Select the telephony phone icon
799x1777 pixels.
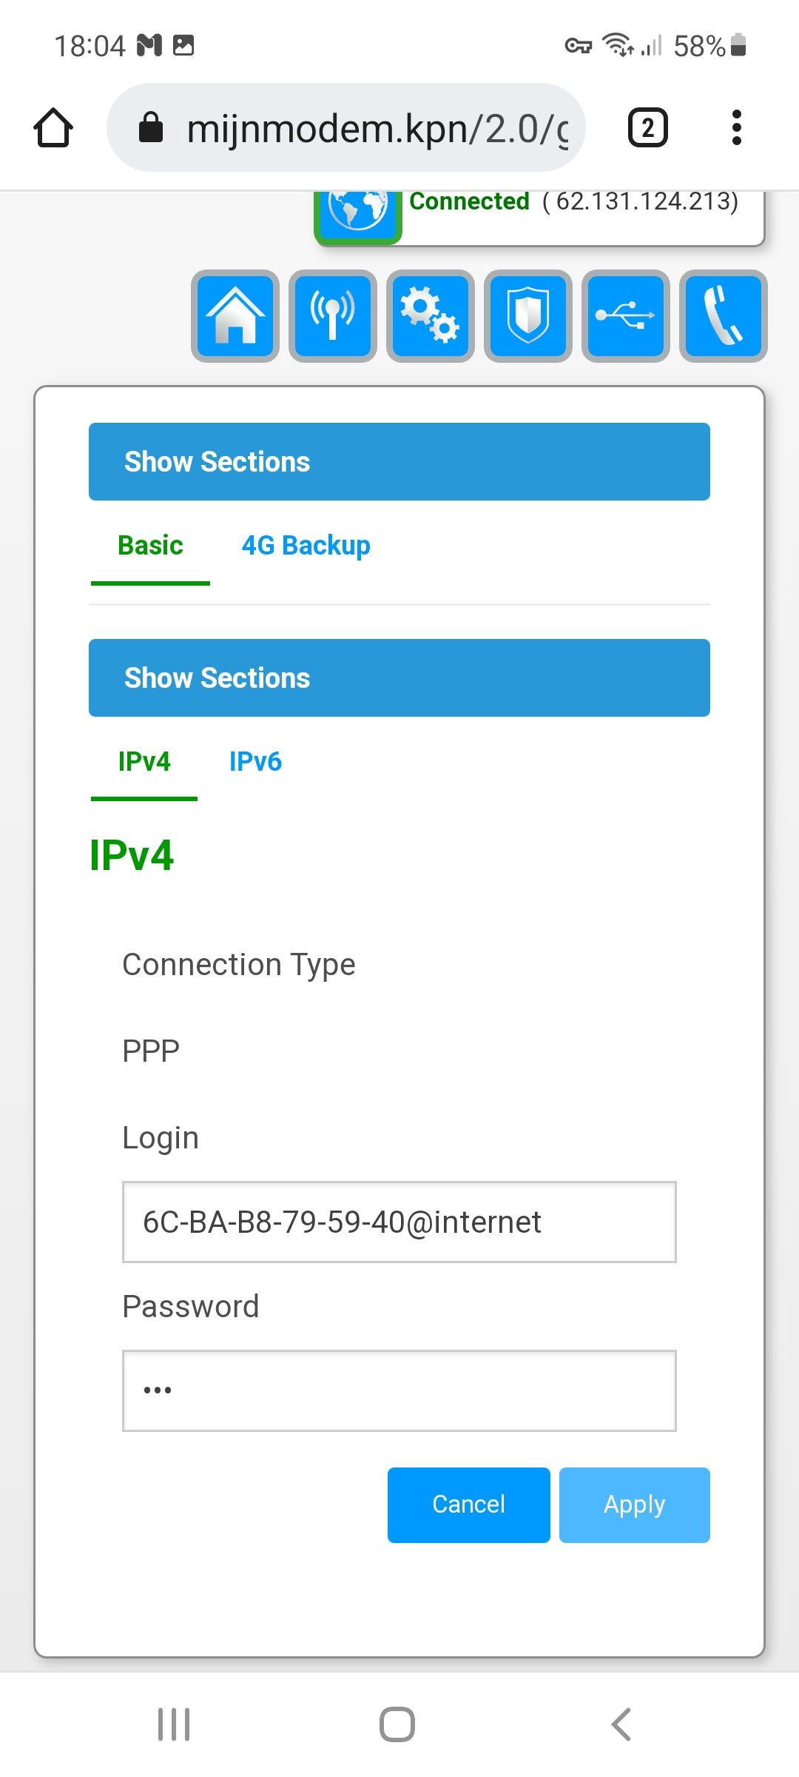click(723, 315)
